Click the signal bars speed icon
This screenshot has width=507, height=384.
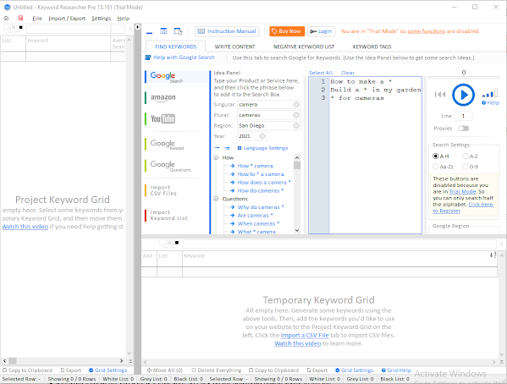tap(489, 94)
